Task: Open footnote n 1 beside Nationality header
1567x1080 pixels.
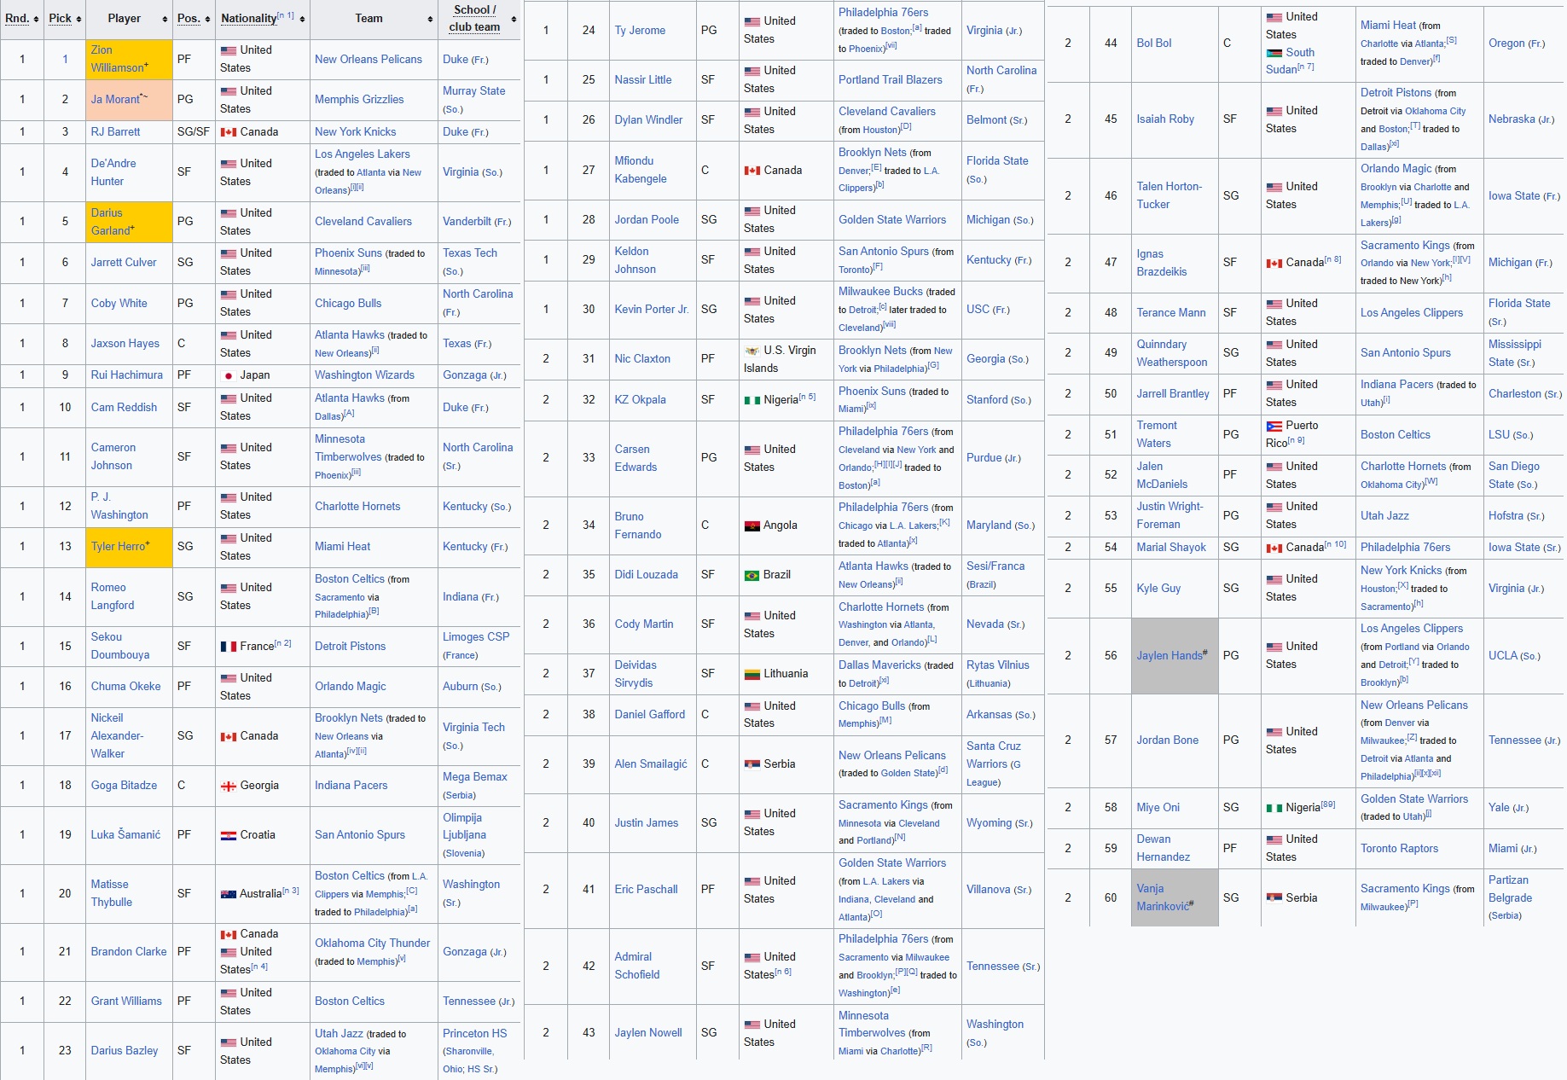Action: pyautogui.click(x=286, y=15)
